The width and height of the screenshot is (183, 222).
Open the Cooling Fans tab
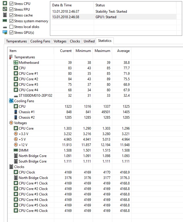coord(40,41)
